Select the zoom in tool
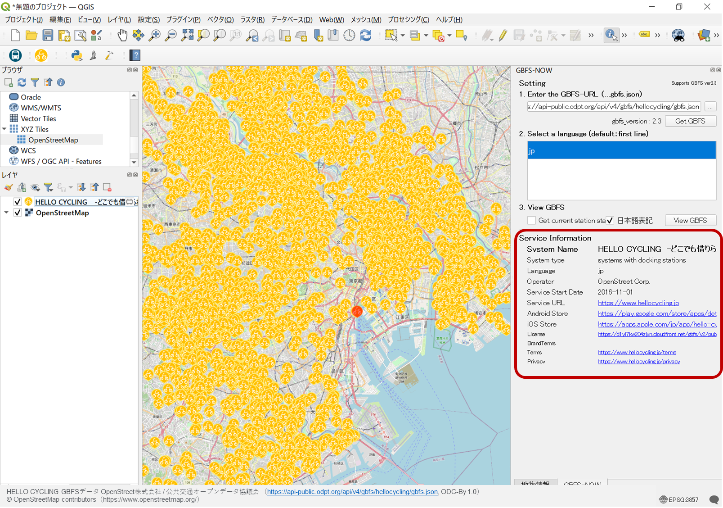Screen dimensions: 723x508 tap(155, 35)
